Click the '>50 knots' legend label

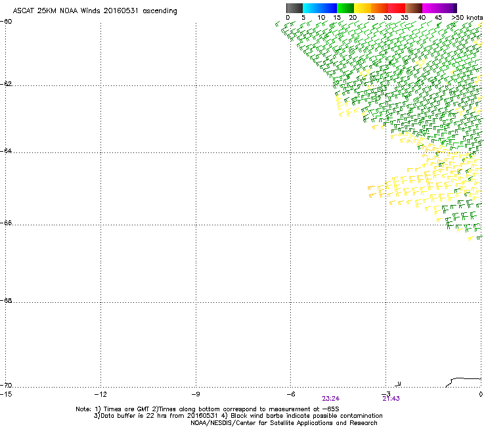(467, 18)
